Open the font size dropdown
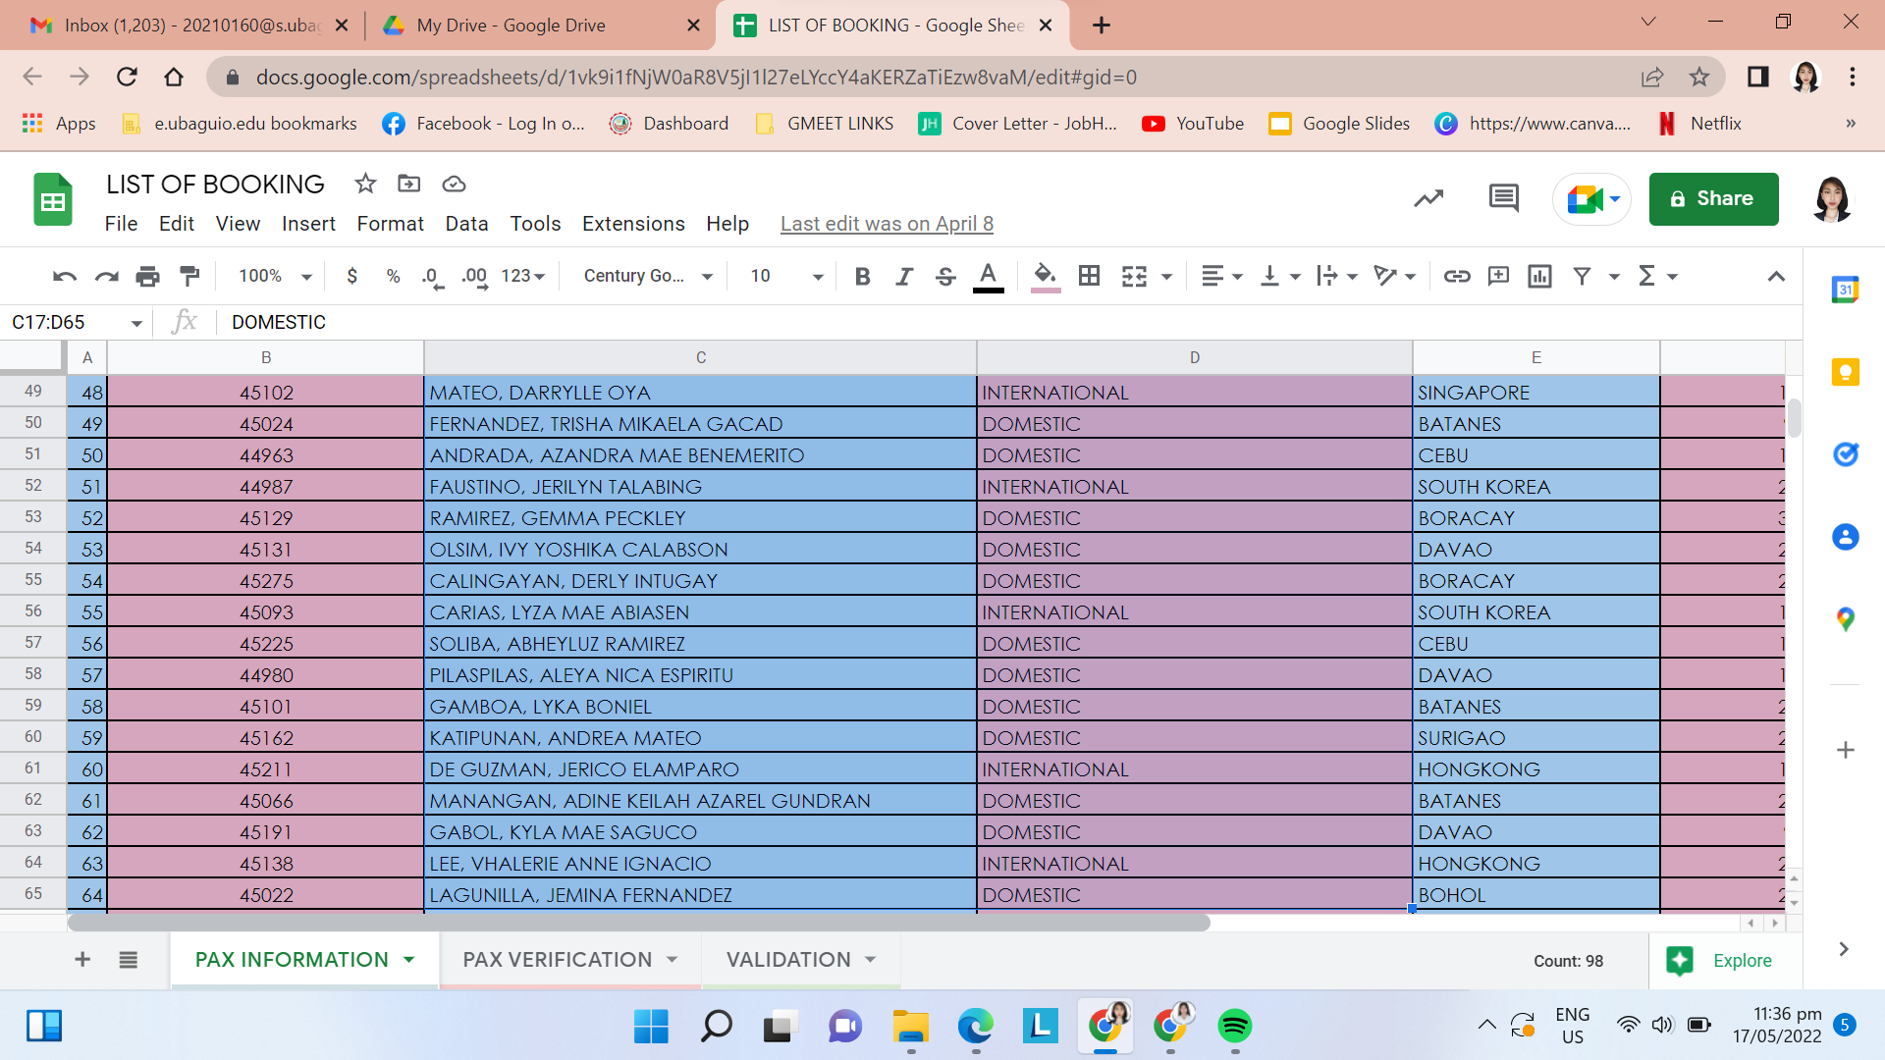The image size is (1885, 1060). tap(786, 276)
